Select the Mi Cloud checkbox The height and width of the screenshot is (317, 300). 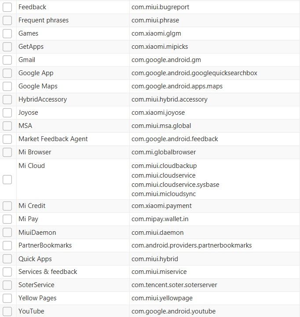tap(7, 179)
